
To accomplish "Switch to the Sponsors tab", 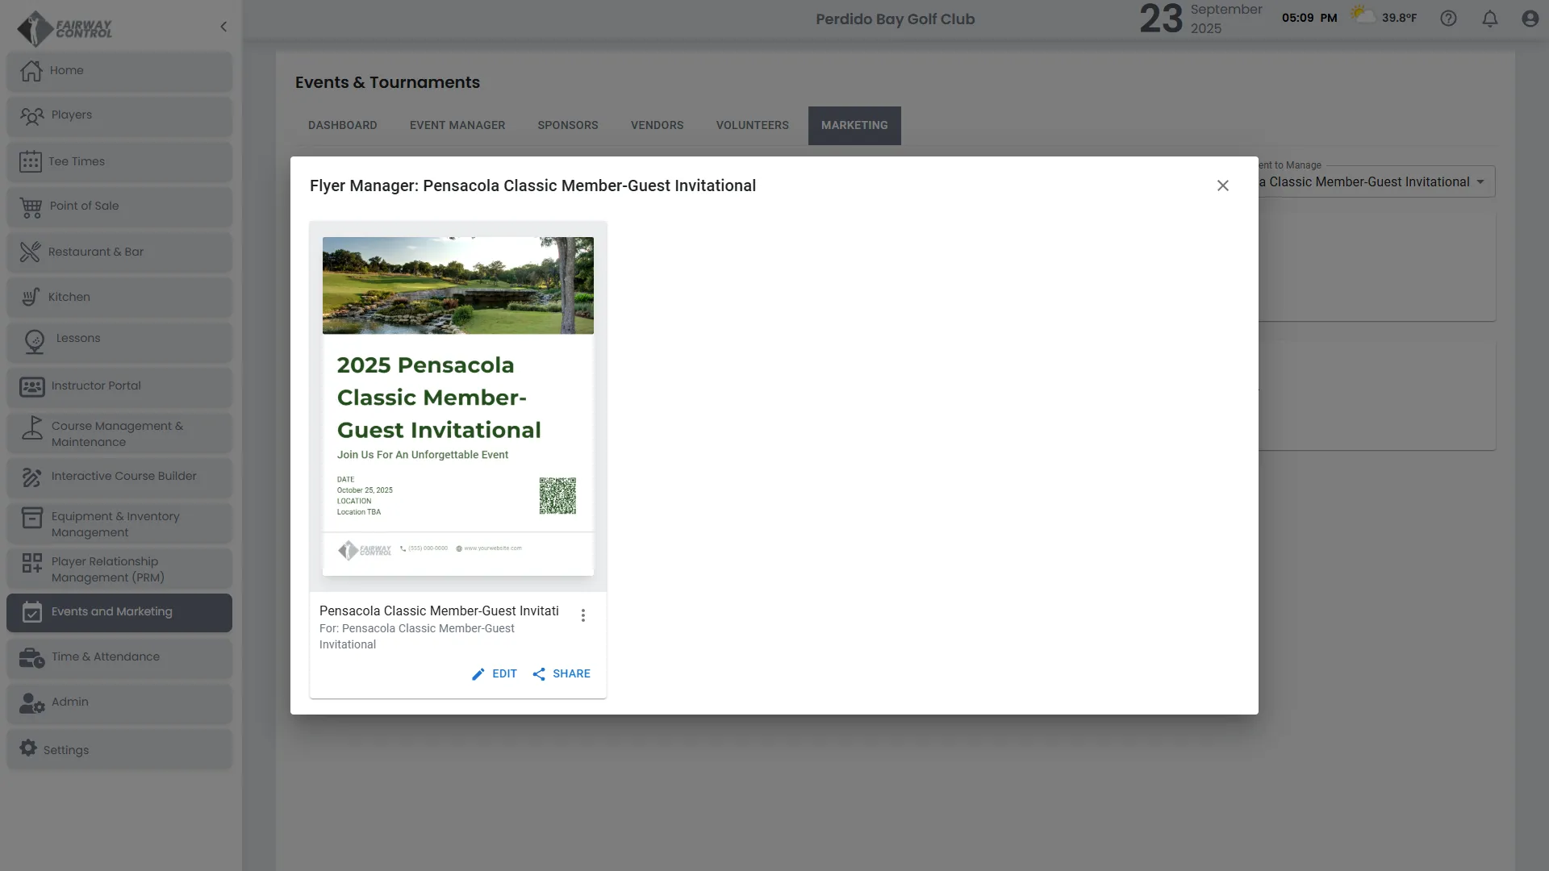I will click(567, 126).
